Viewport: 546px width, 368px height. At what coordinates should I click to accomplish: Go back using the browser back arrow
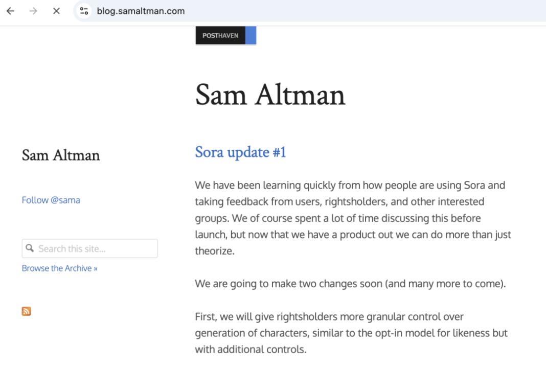tap(10, 11)
